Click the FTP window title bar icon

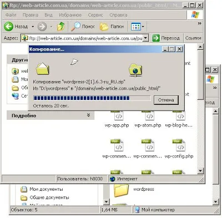click(6, 5)
